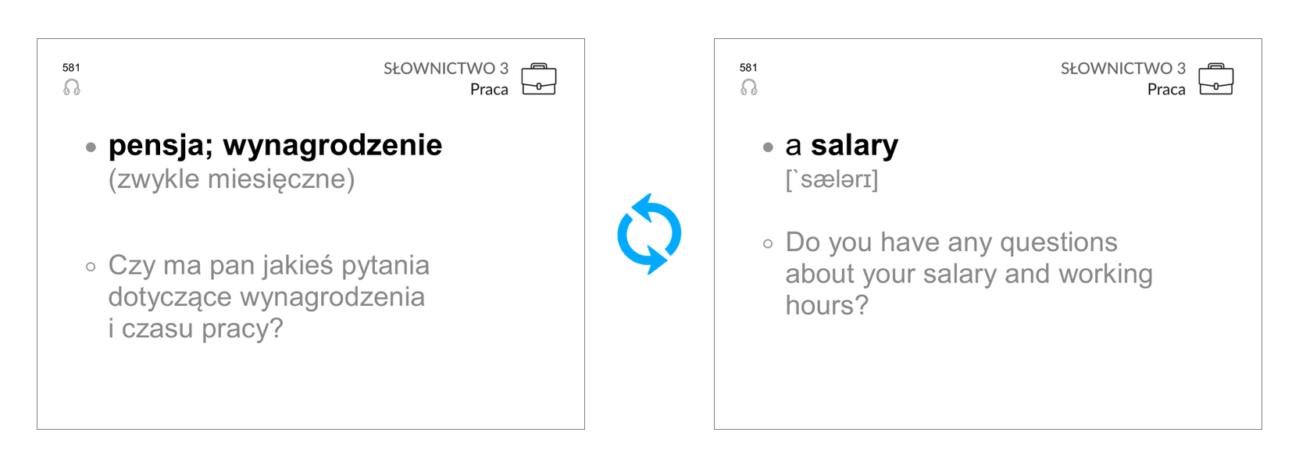Play audio with left card headphones icon
1299x468 pixels.
(x=72, y=87)
